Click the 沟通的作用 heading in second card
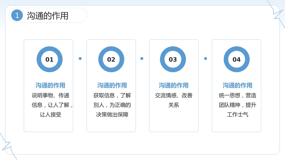The width and height of the screenshot is (285, 160). 112,85
